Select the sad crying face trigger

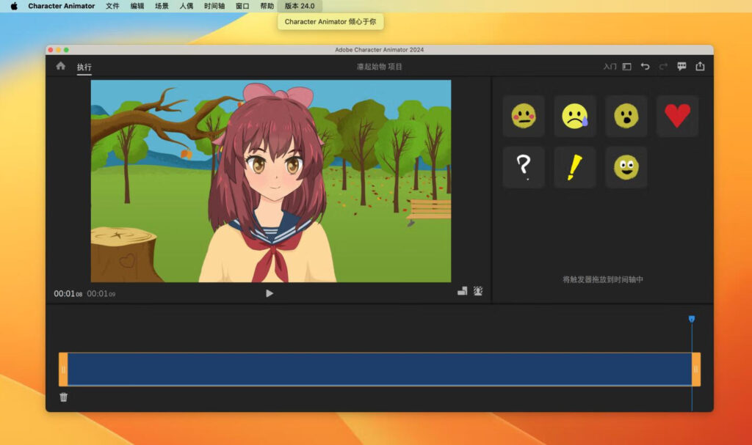(574, 116)
